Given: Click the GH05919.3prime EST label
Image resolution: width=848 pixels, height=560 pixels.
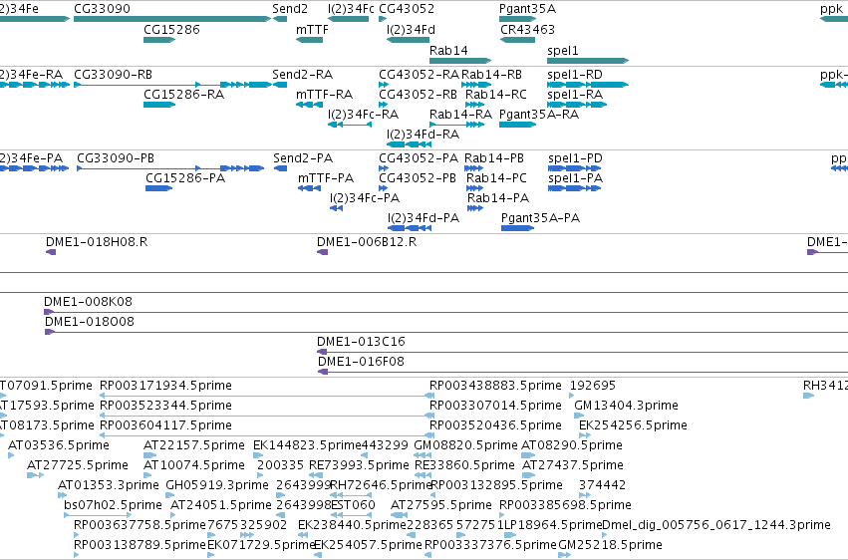Looking at the screenshot, I should (217, 485).
